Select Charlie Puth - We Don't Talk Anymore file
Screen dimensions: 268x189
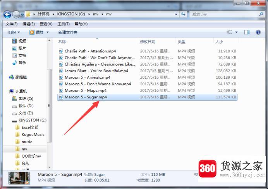147,58
